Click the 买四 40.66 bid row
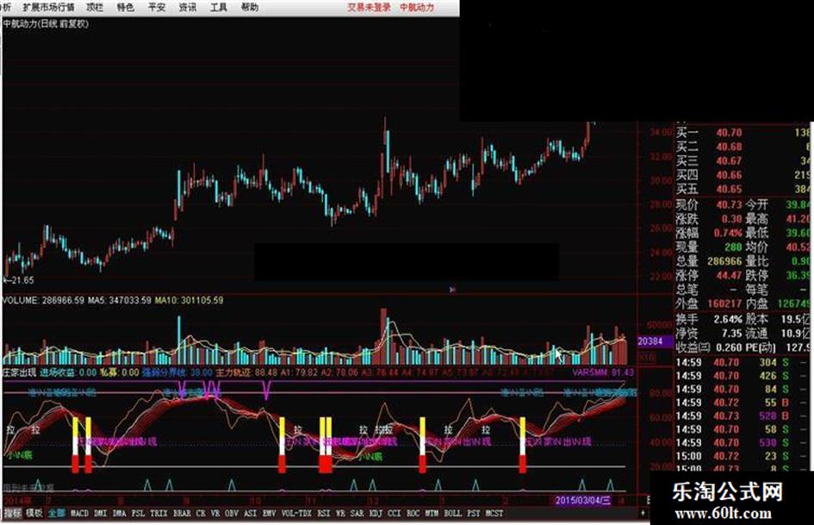This screenshot has height=525, width=814. [743, 175]
